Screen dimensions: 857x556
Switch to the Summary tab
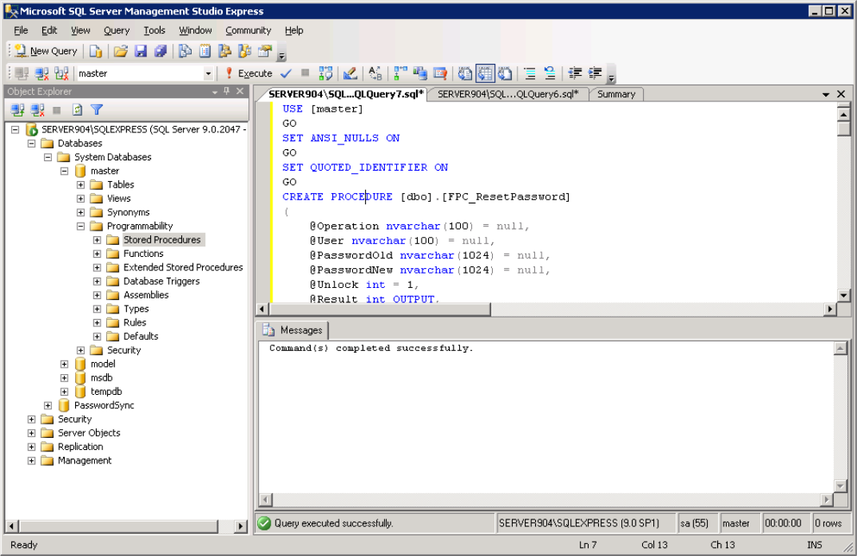coord(616,94)
